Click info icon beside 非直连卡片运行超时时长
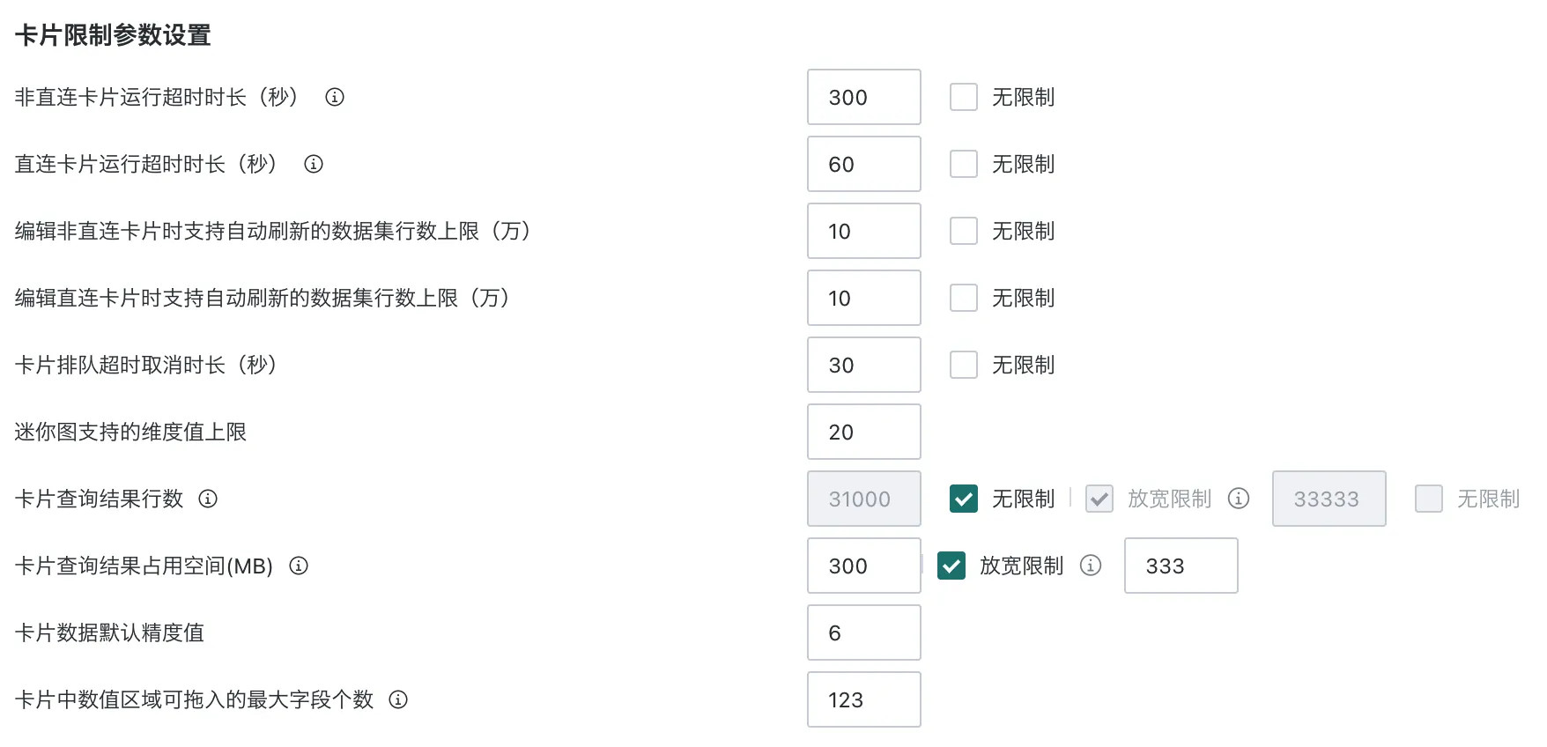 335,97
